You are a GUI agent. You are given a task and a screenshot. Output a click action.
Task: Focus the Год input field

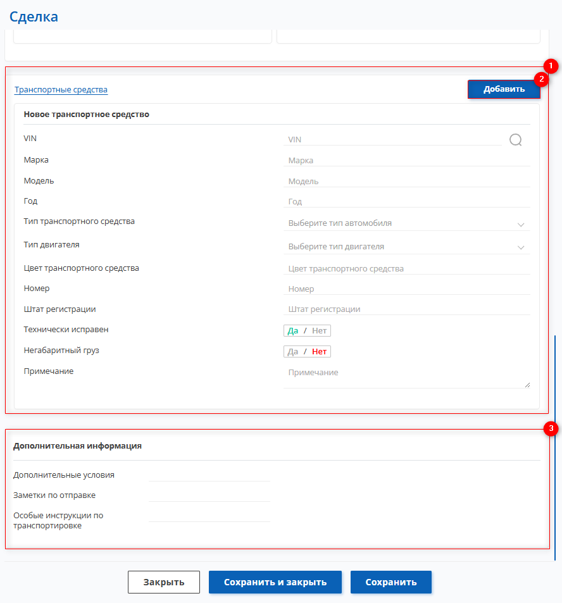[406, 202]
